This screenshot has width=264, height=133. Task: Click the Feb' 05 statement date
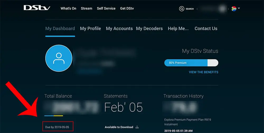point(123,107)
